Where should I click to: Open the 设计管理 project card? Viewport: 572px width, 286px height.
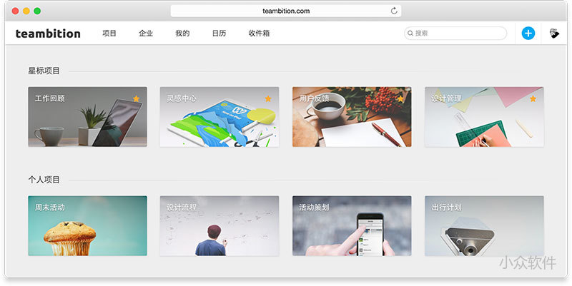coord(484,117)
